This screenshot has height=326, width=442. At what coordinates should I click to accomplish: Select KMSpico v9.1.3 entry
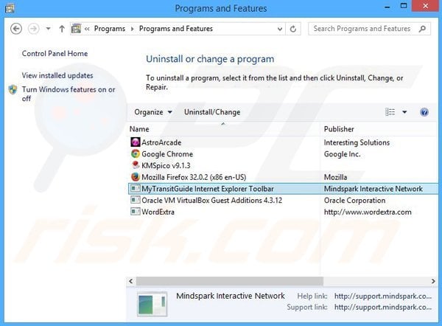tap(166, 166)
